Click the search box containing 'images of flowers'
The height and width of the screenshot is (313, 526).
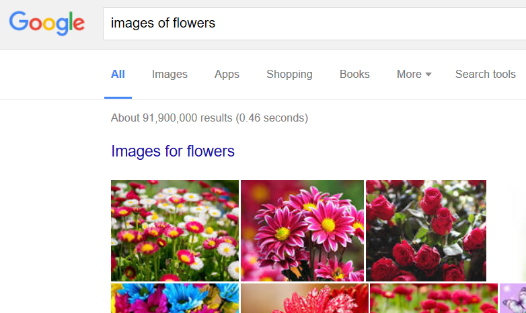click(314, 24)
